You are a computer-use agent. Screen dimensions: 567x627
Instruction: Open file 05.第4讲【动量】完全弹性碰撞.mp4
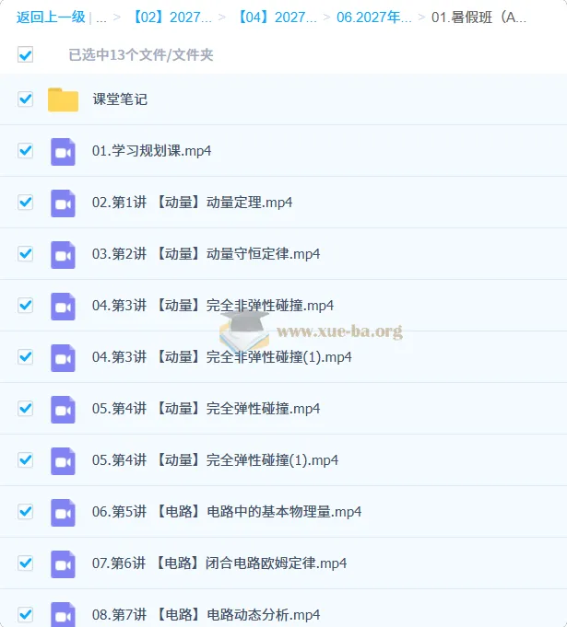(207, 409)
